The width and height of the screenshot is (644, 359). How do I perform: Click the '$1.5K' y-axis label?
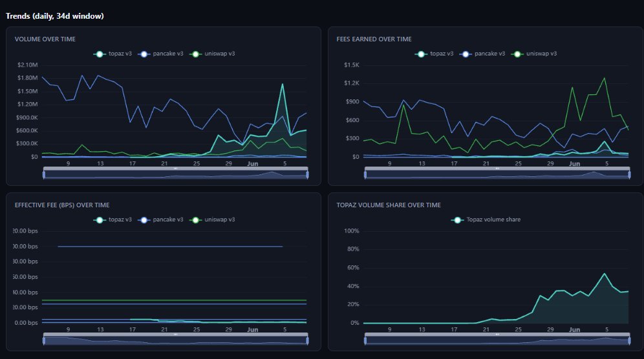352,65
